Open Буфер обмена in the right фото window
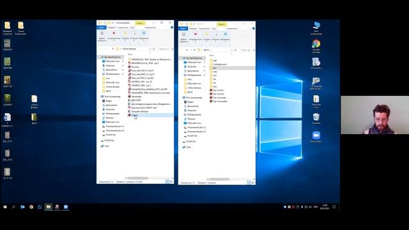 [x=183, y=37]
